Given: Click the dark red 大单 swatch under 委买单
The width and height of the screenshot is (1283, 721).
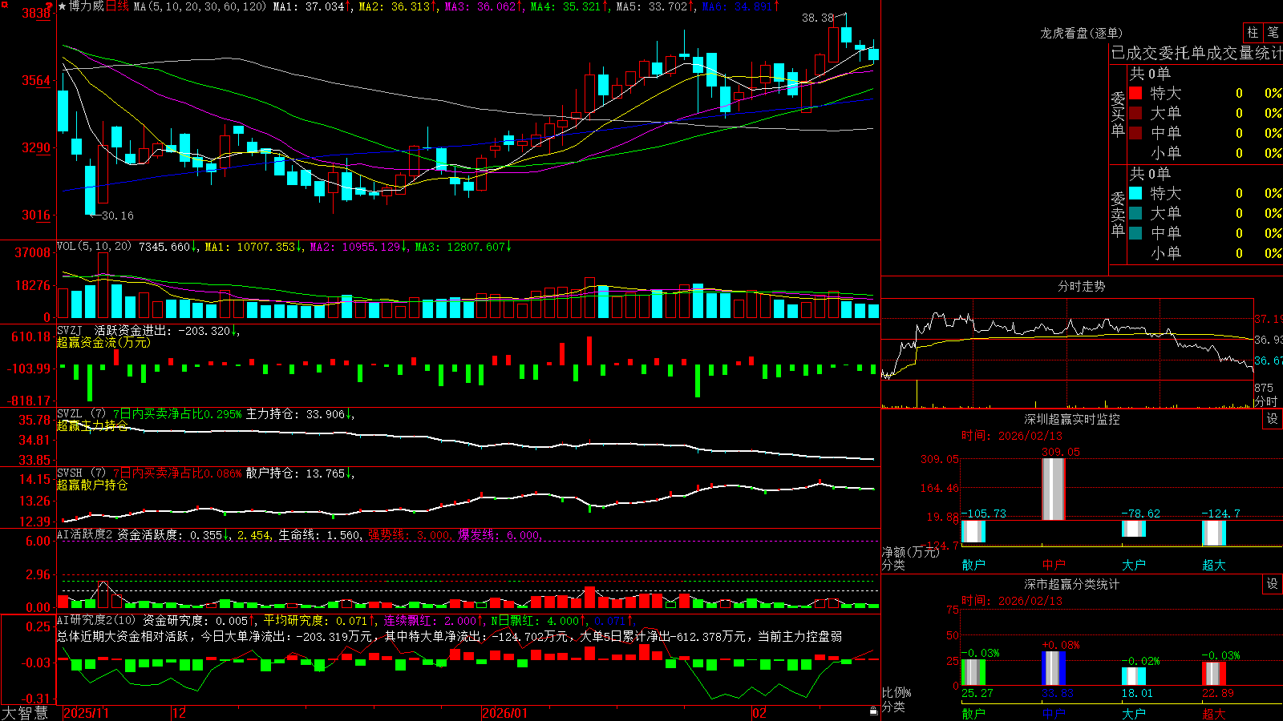Looking at the screenshot, I should click(1135, 113).
